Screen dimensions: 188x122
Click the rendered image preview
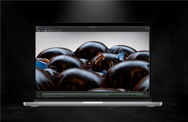[92, 61]
